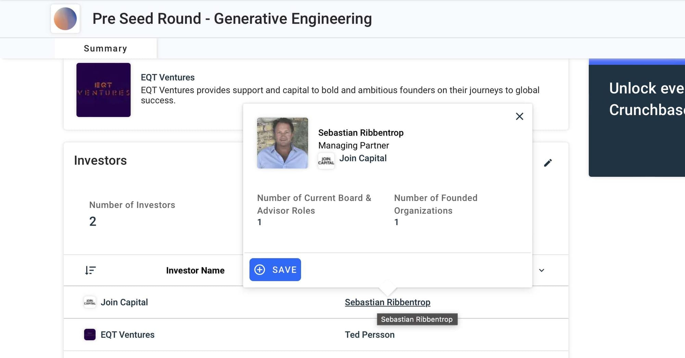Open Join Capital link in popup card

point(363,158)
